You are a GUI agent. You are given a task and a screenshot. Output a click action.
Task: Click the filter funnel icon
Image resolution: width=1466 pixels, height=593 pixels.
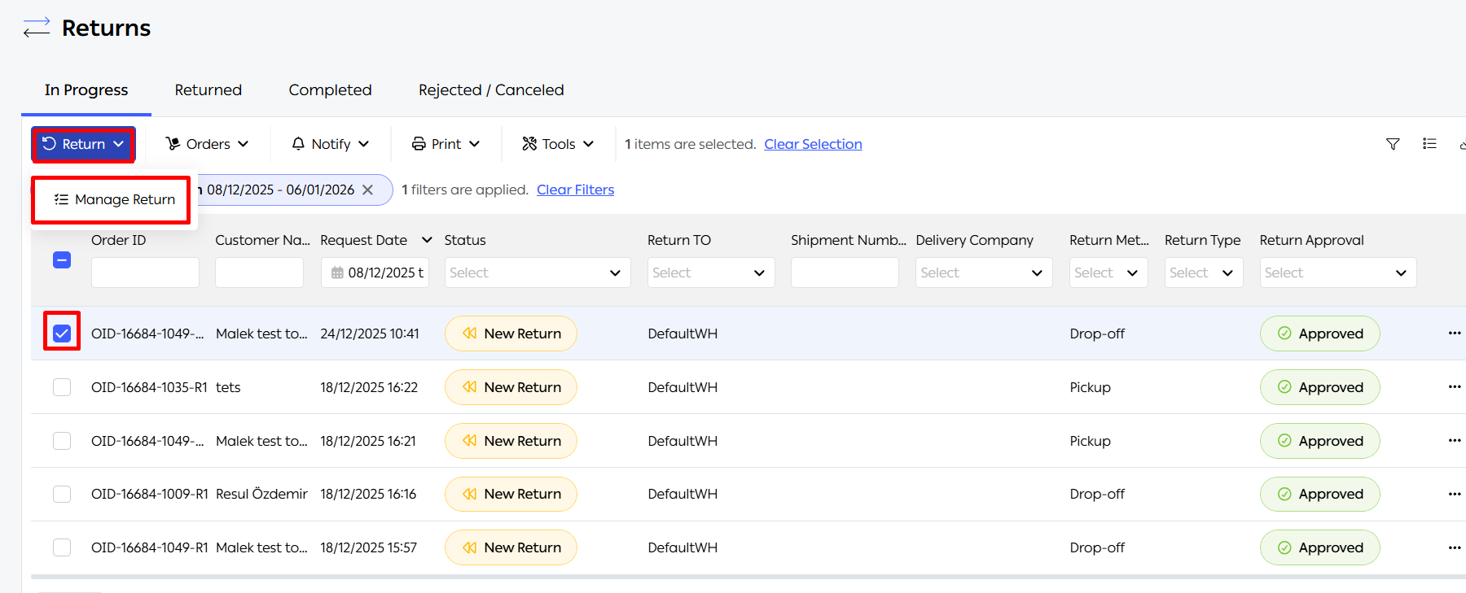tap(1393, 144)
